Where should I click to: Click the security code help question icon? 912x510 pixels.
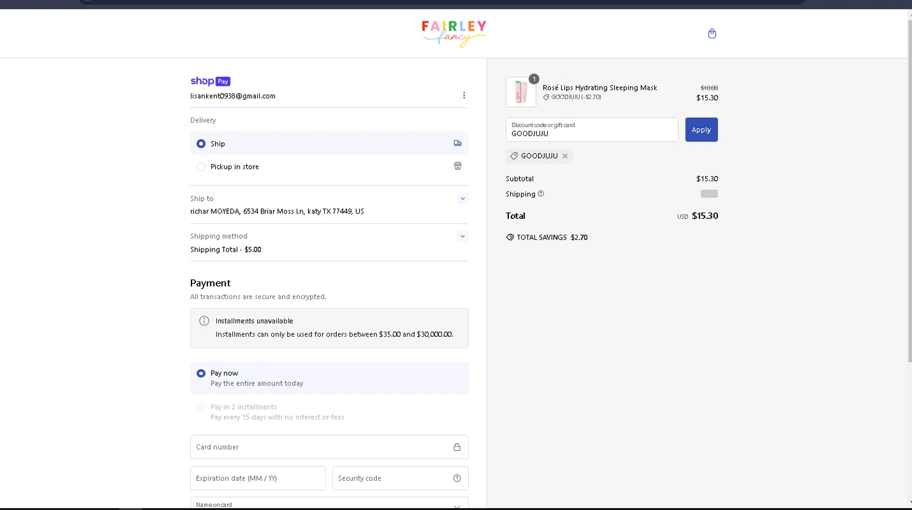[x=457, y=478]
